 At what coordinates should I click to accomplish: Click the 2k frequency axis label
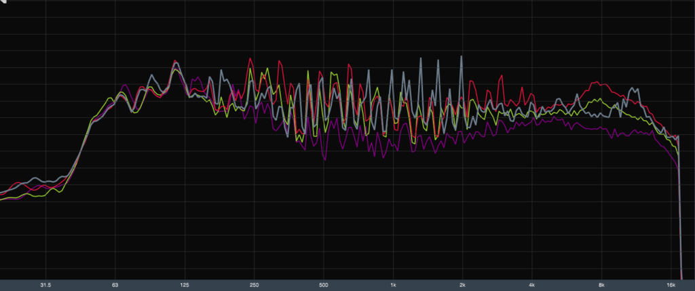pyautogui.click(x=463, y=285)
